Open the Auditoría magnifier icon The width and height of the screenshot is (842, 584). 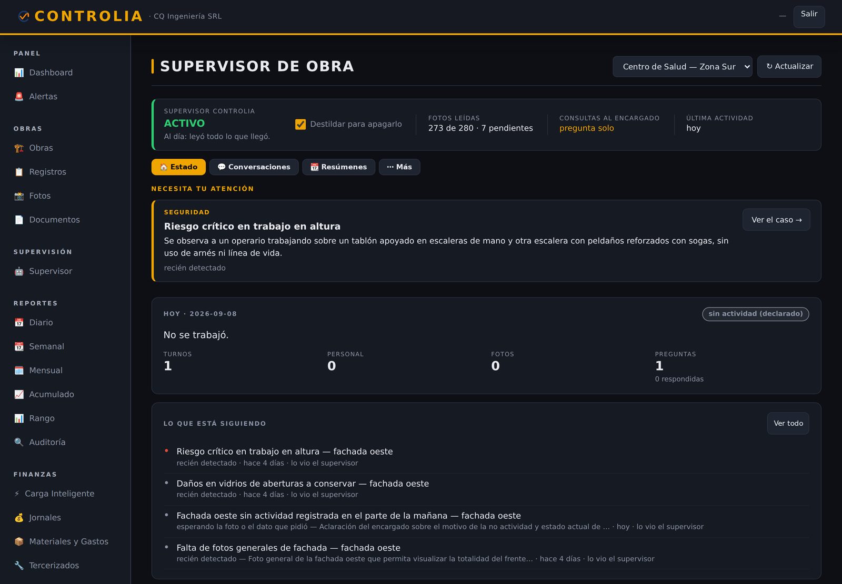19,442
